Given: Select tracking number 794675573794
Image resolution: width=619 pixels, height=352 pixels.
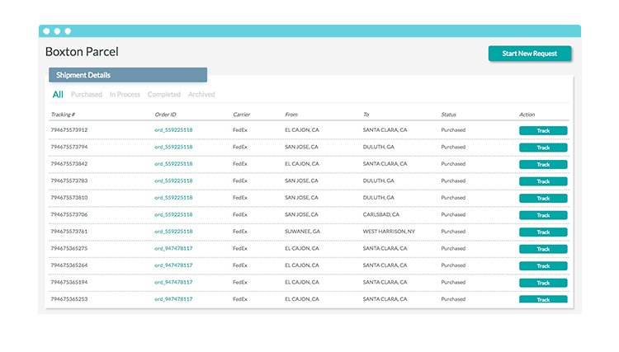Looking at the screenshot, I should tap(69, 147).
